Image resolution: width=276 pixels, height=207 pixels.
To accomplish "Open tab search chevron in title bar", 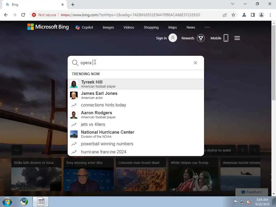I will coord(233,4).
